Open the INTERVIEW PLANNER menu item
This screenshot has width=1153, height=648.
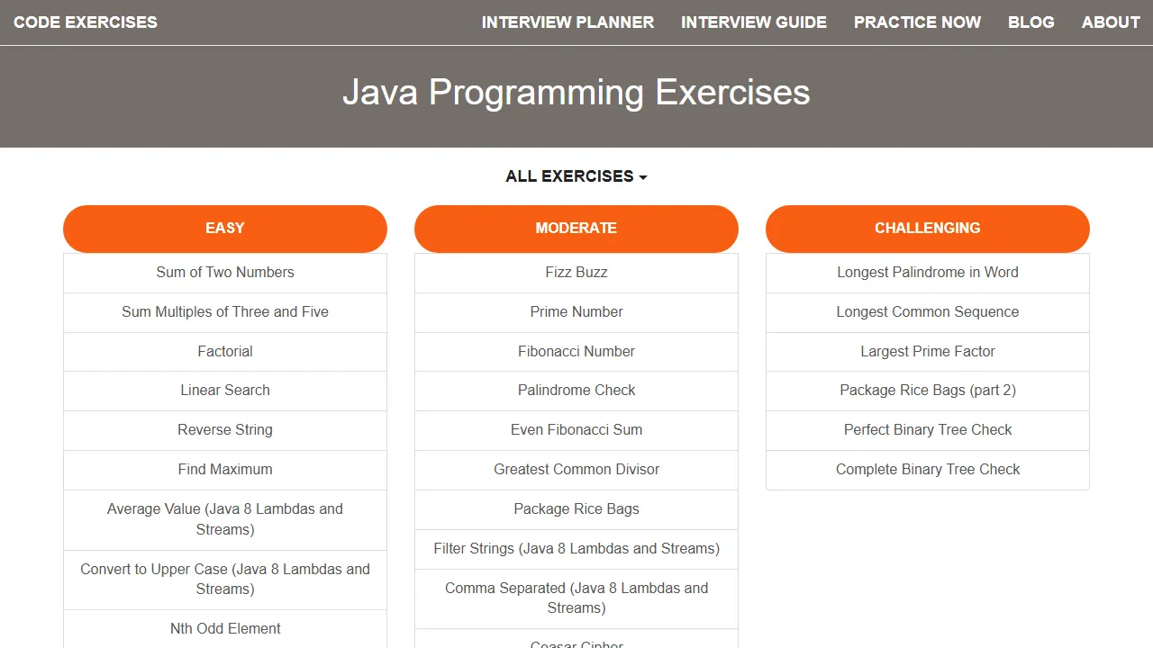coord(567,22)
